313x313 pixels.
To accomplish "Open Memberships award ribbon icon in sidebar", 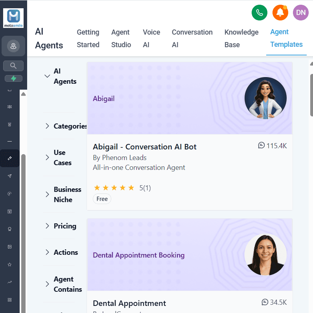I will (9, 229).
